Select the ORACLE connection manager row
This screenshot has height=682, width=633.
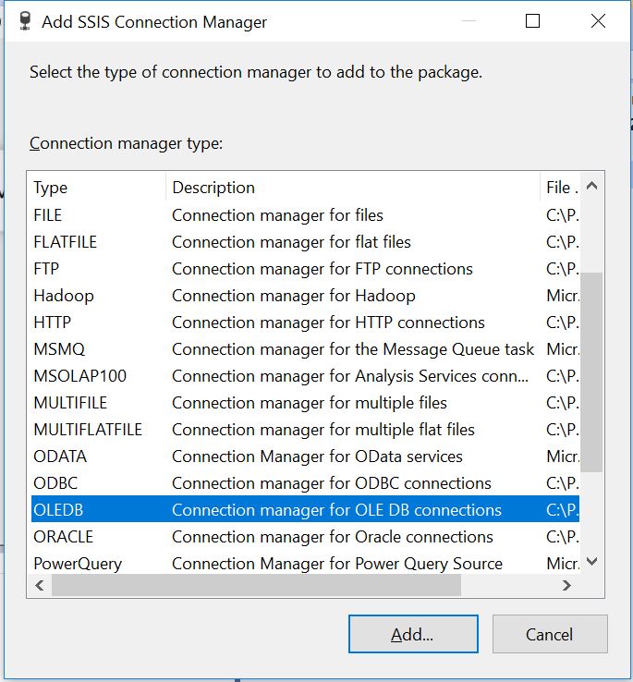[x=305, y=537]
